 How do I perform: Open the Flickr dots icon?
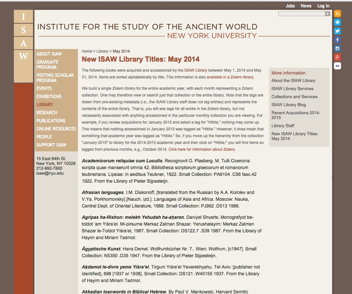(337, 66)
